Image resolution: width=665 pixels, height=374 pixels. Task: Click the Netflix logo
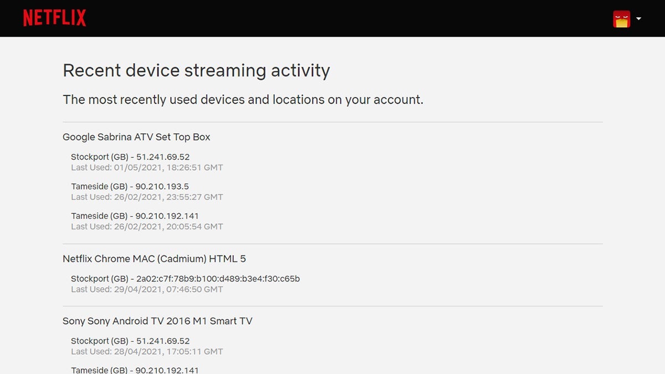pyautogui.click(x=54, y=18)
